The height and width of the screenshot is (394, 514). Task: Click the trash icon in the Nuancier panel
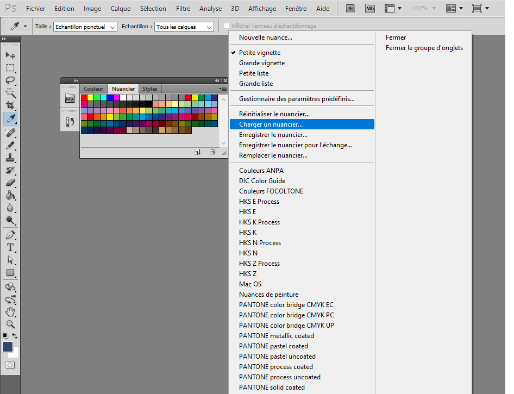pyautogui.click(x=212, y=152)
